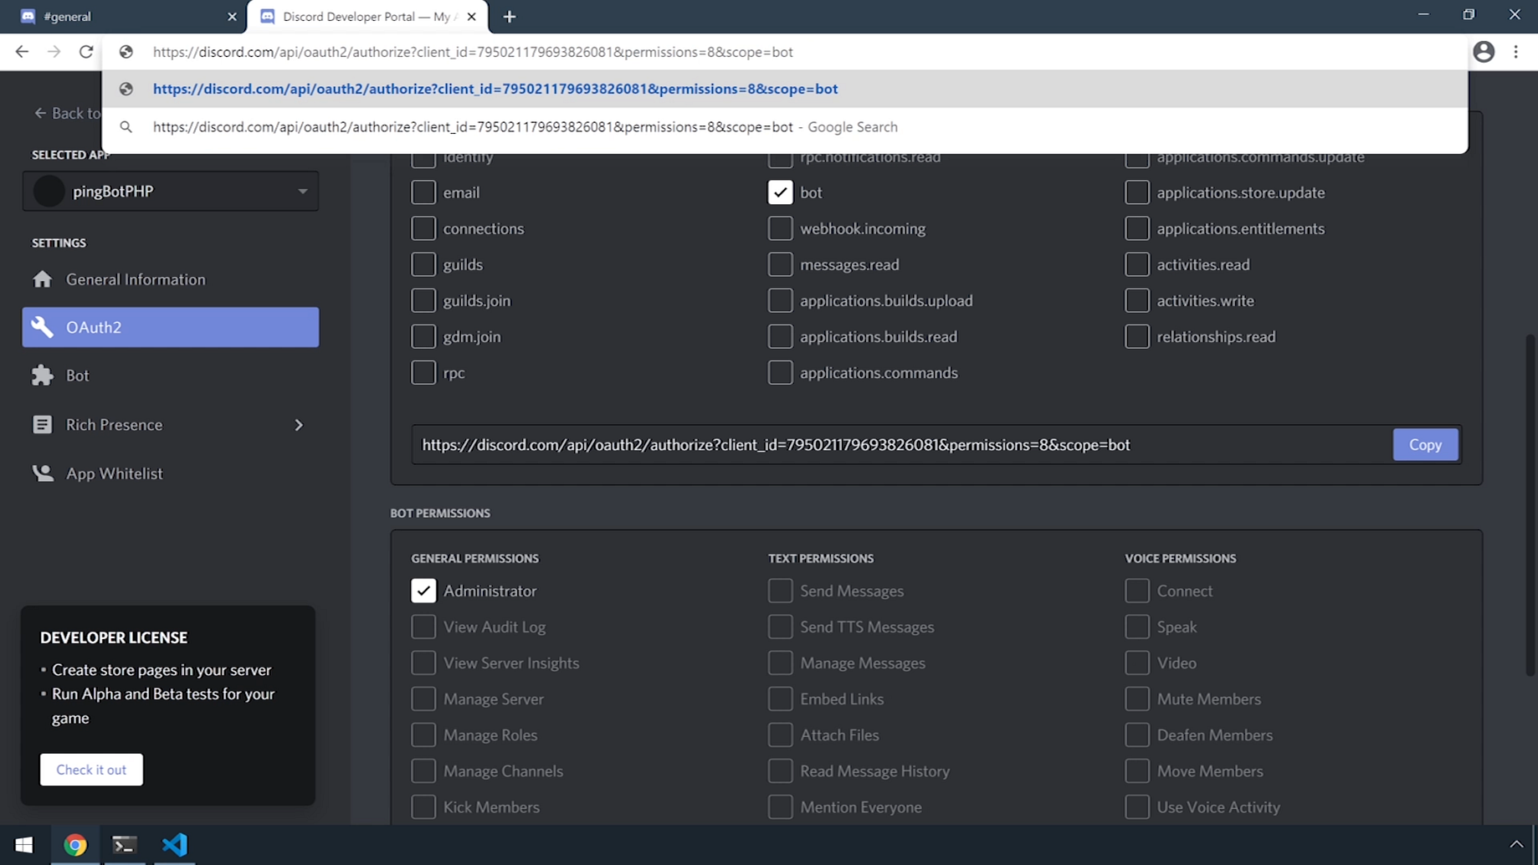This screenshot has width=1538, height=865.
Task: Enable the gdm.join scope checkbox
Action: [423, 336]
